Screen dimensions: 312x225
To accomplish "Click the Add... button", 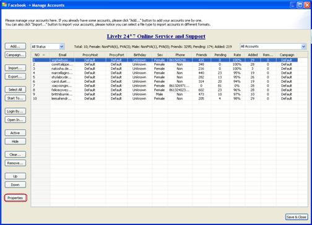I will coord(15,46).
